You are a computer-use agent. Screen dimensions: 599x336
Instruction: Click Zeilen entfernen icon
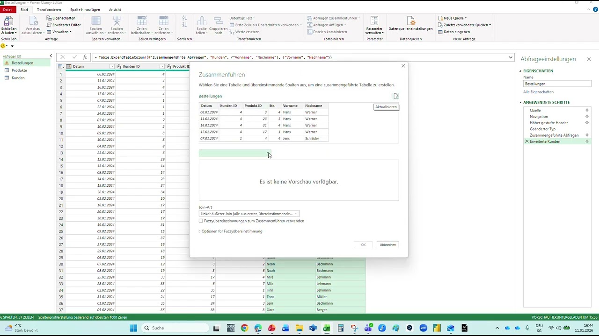click(x=163, y=21)
